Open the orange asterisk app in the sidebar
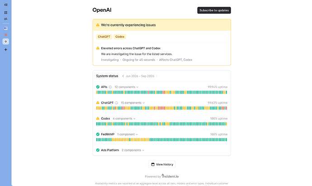This screenshot has height=186, width=312. pyautogui.click(x=6, y=35)
